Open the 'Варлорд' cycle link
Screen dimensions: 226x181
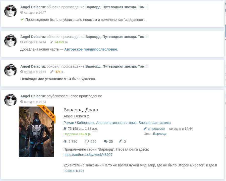(x=159, y=134)
